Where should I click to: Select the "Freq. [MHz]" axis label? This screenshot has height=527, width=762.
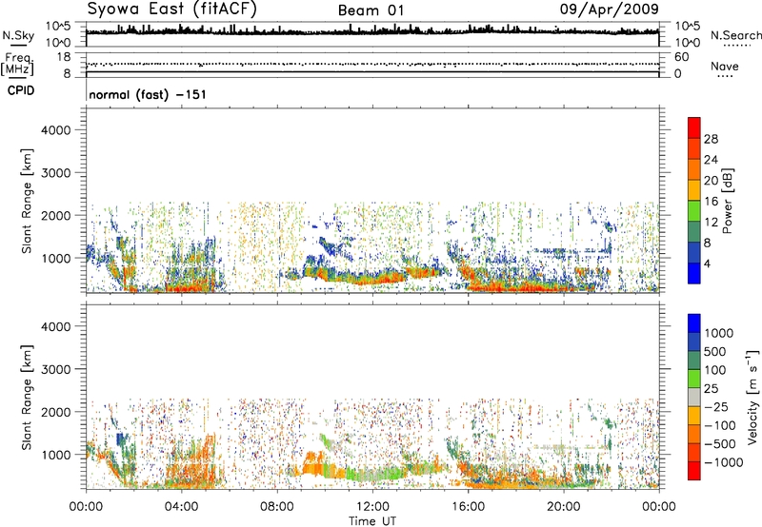click(17, 65)
